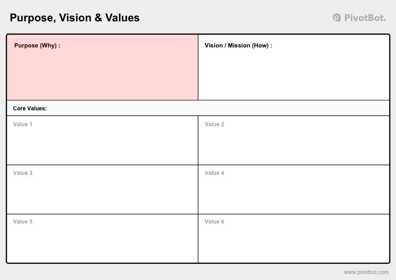Click the Core Values header row

point(198,108)
